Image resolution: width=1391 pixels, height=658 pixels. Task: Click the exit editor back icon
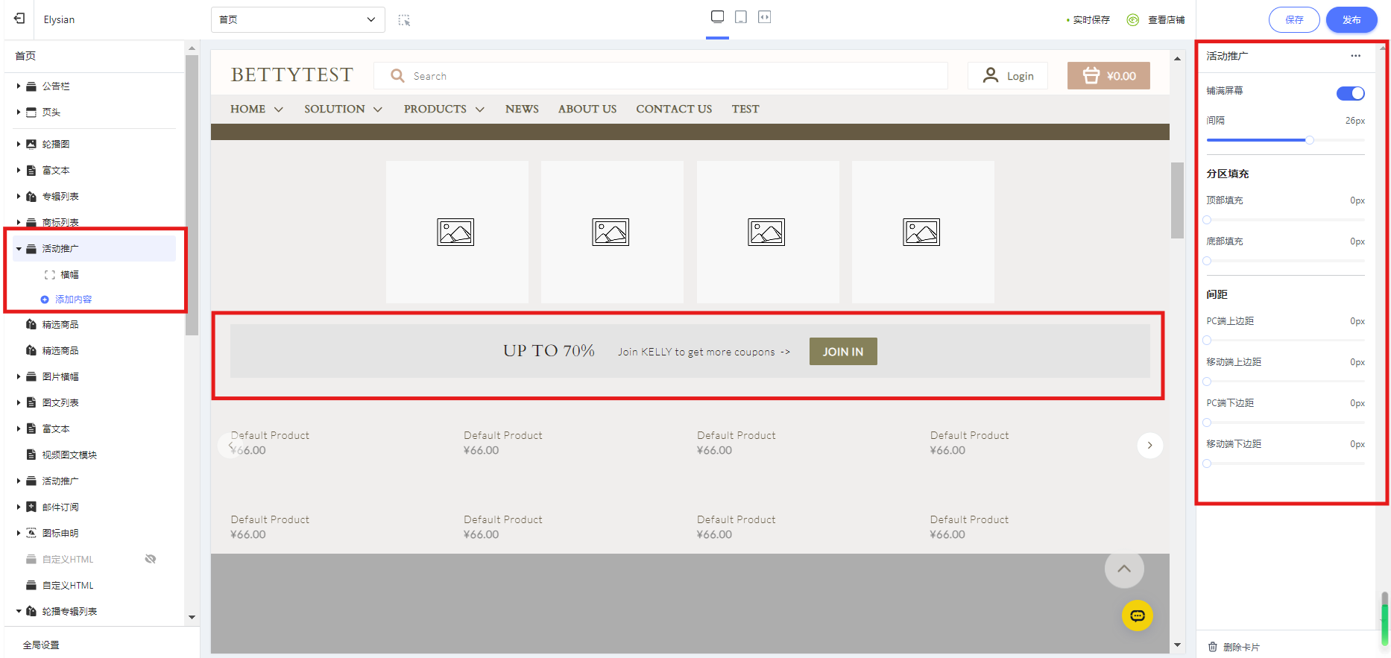[x=19, y=19]
